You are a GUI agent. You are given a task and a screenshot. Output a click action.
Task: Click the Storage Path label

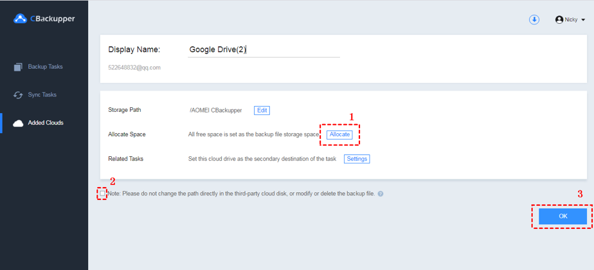(x=125, y=110)
